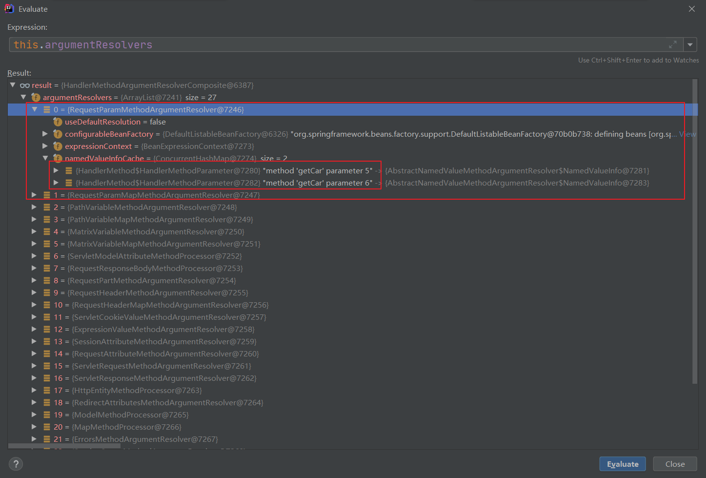Click the element icon of row 5
This screenshot has height=478, width=706.
pos(47,244)
